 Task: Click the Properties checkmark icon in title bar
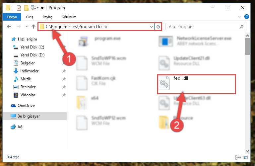[19, 8]
